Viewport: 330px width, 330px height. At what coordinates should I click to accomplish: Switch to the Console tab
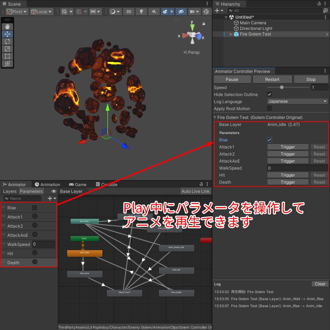[x=107, y=185]
